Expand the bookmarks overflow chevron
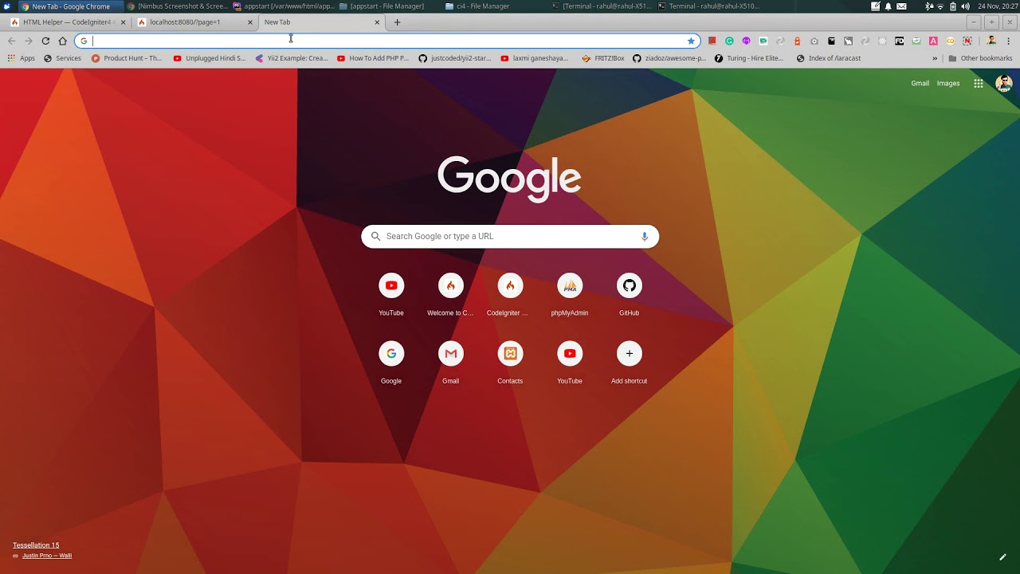Viewport: 1020px width, 574px height. (935, 58)
